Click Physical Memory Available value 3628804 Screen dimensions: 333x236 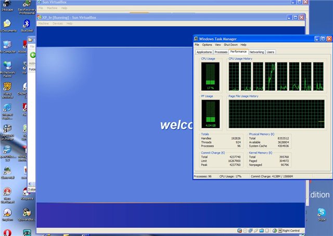(x=283, y=142)
